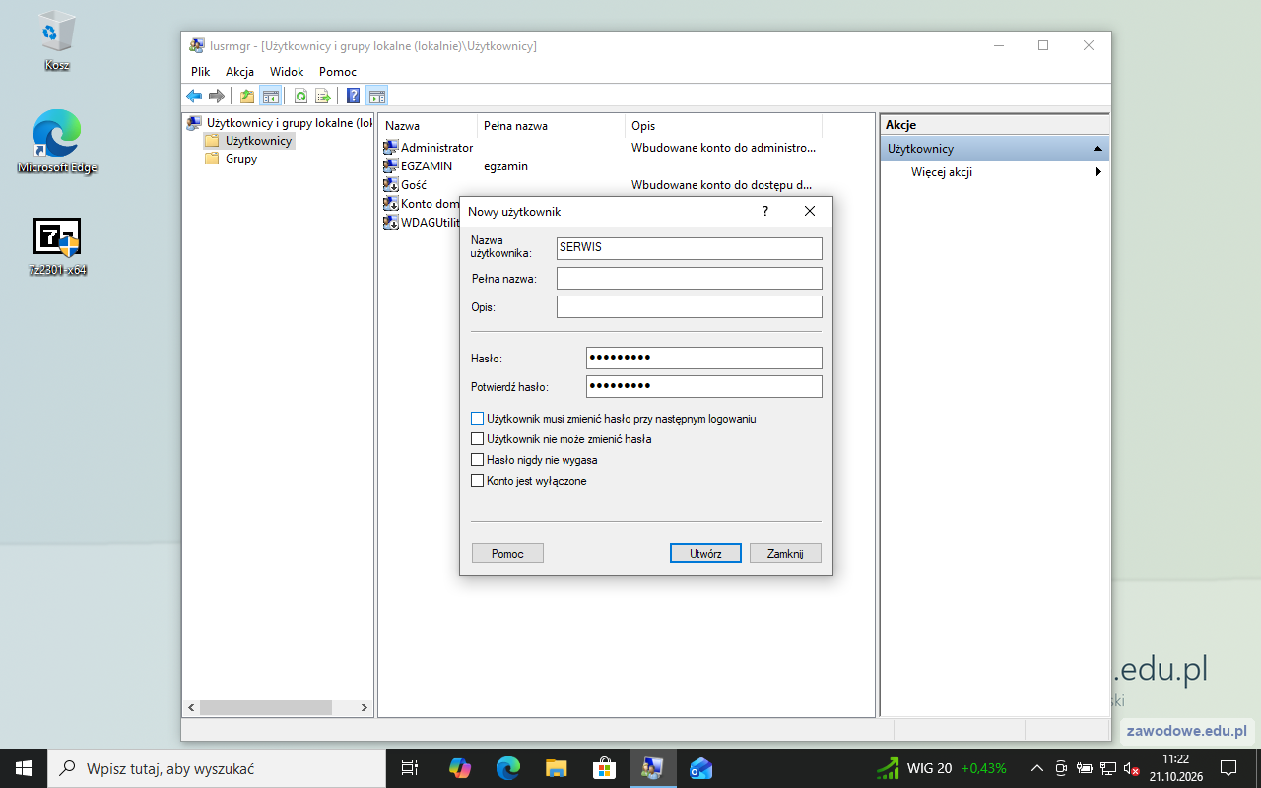
Task: Open Microsoft Store from the taskbar
Action: [604, 768]
